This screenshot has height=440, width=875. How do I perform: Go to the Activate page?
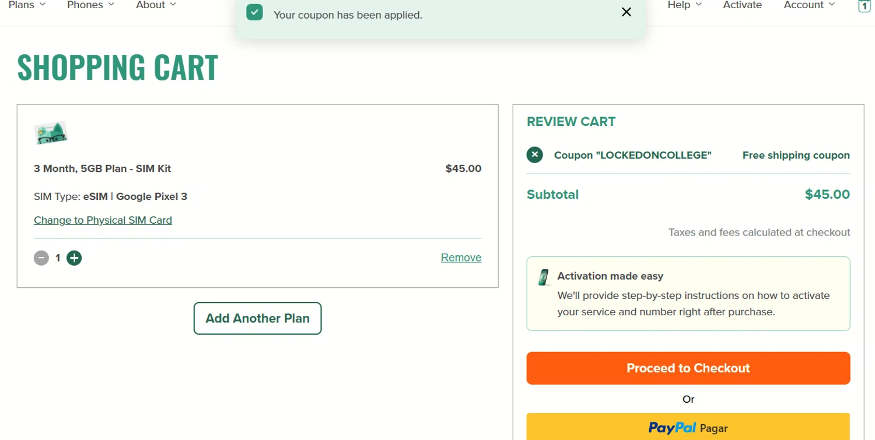(742, 5)
